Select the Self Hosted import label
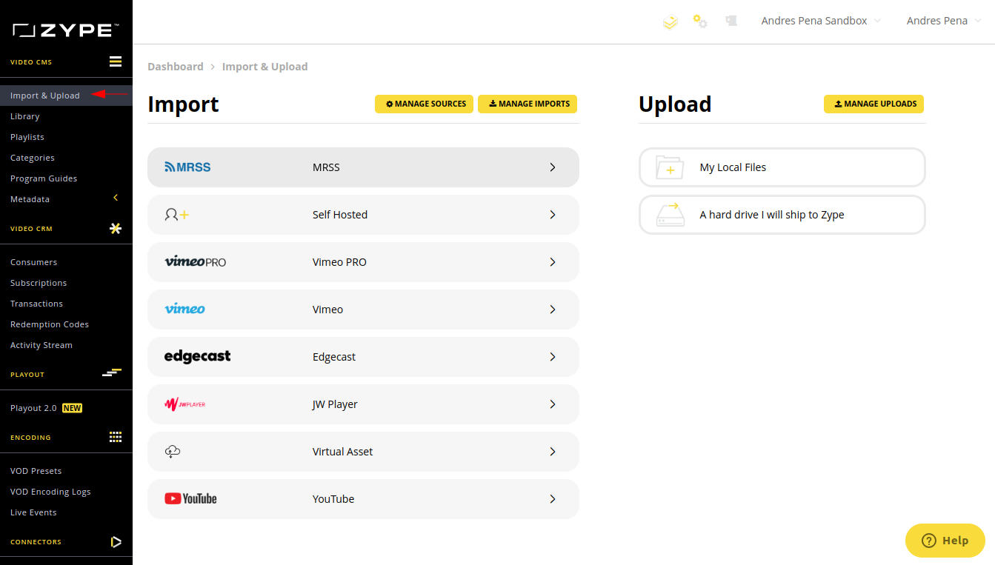This screenshot has width=995, height=565. pos(340,215)
